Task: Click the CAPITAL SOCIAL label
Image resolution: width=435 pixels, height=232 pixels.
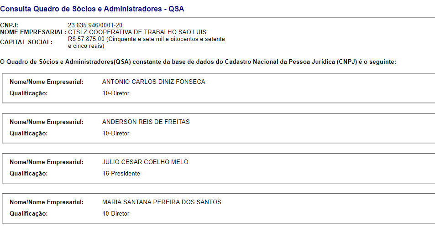Action: (26, 42)
